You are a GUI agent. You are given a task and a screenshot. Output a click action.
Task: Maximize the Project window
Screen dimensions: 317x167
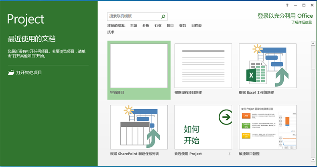coord(304,5)
